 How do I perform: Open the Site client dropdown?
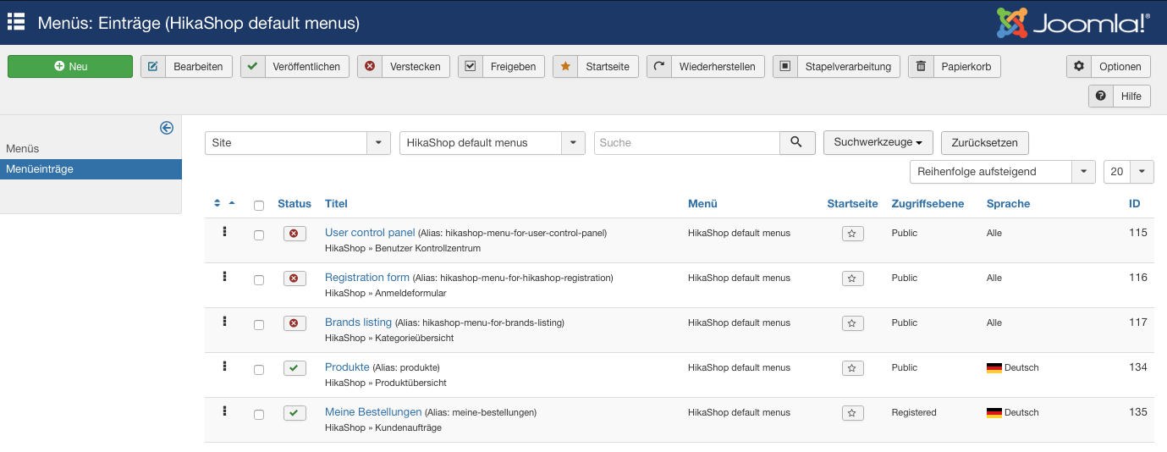(x=297, y=143)
